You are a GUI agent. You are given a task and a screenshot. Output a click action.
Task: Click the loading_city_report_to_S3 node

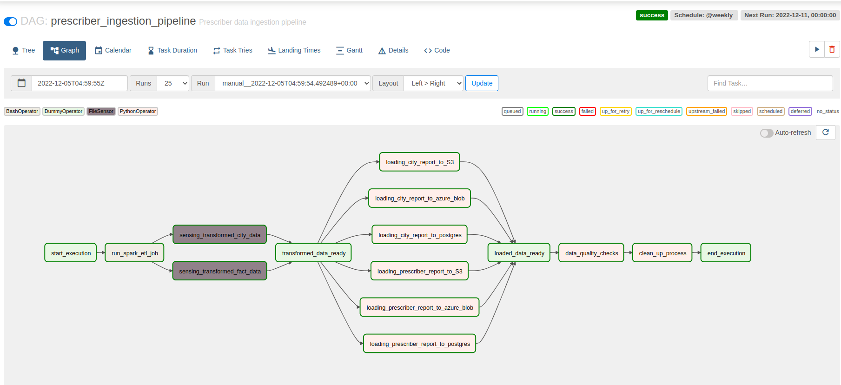click(x=420, y=162)
